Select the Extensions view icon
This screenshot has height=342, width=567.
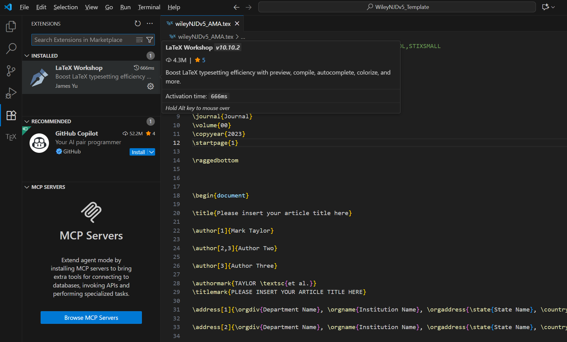point(11,115)
